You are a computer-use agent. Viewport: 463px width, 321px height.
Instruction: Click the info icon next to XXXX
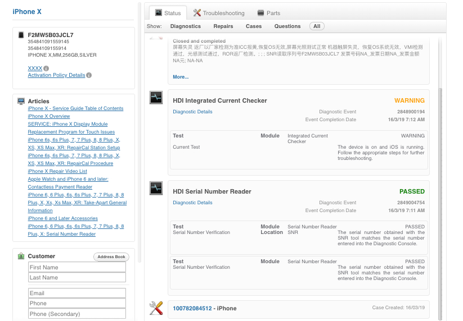46,68
